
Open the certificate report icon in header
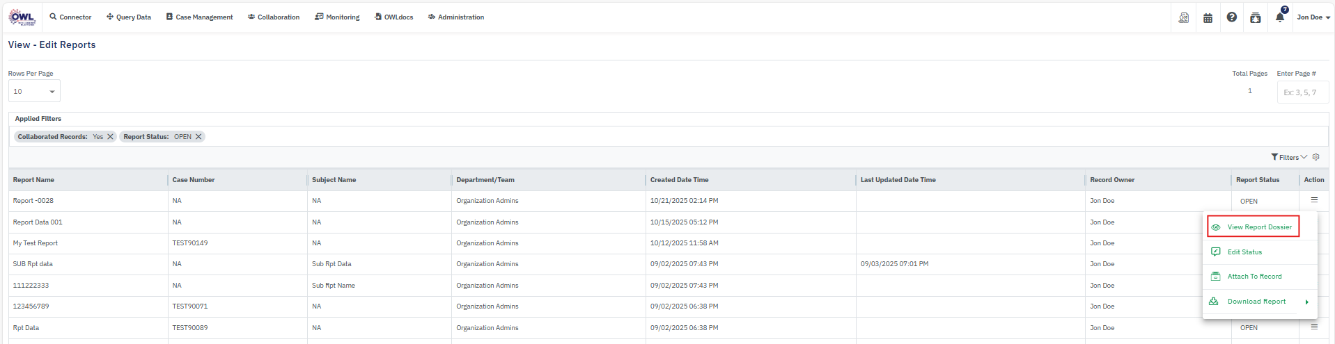1183,17
